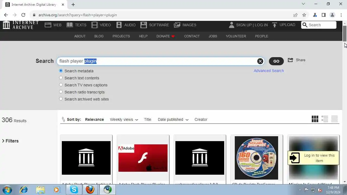347x195 pixels.
Task: Open the Software floppy disk icon
Action: (x=144, y=25)
